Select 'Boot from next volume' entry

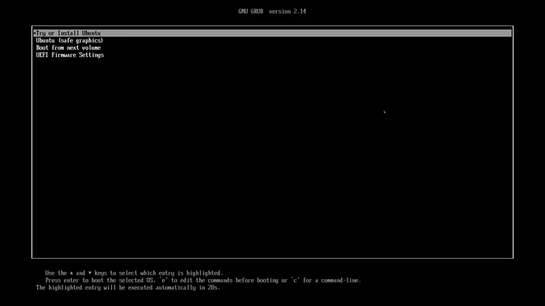pyautogui.click(x=68, y=48)
